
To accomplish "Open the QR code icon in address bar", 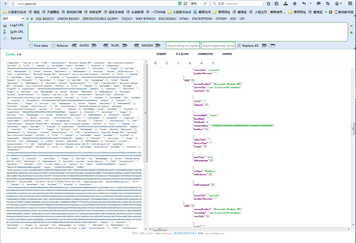I will pos(185,4).
